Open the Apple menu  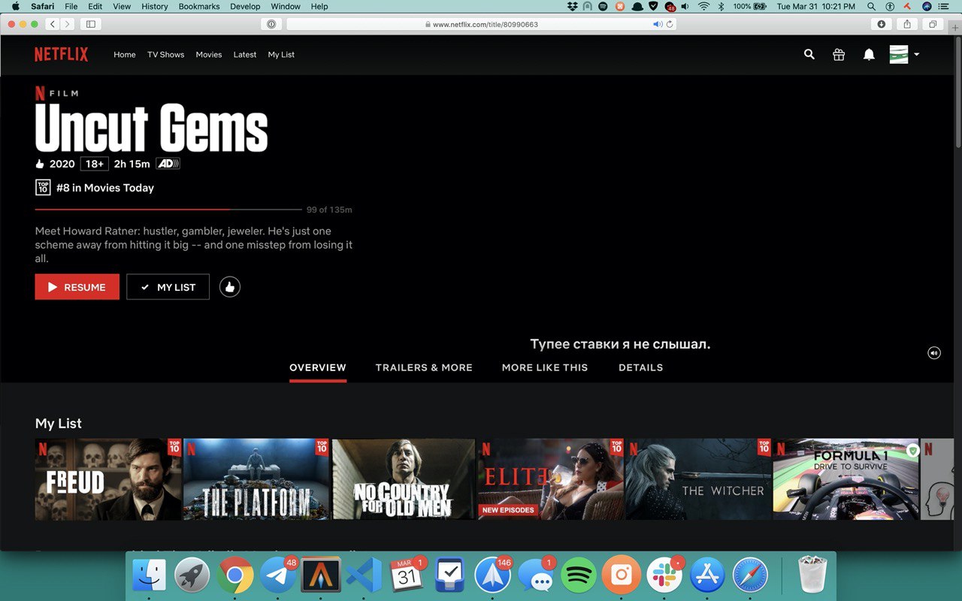coord(15,6)
